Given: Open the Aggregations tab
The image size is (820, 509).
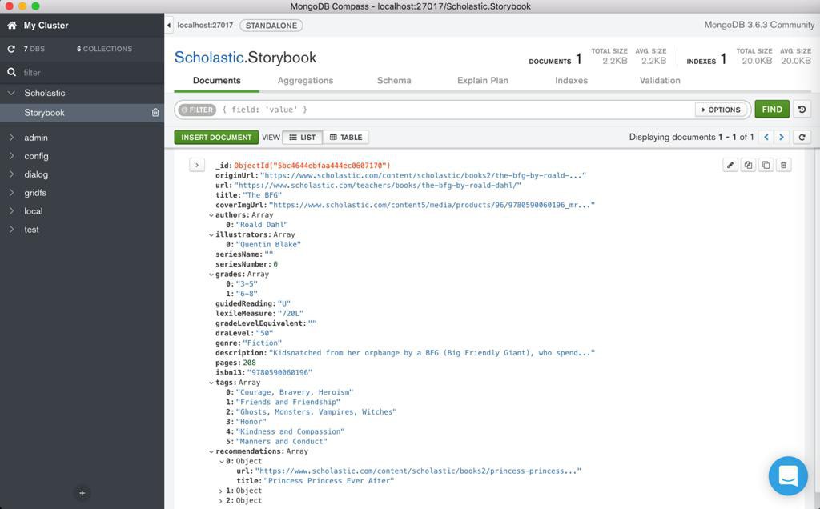Looking at the screenshot, I should pyautogui.click(x=305, y=81).
